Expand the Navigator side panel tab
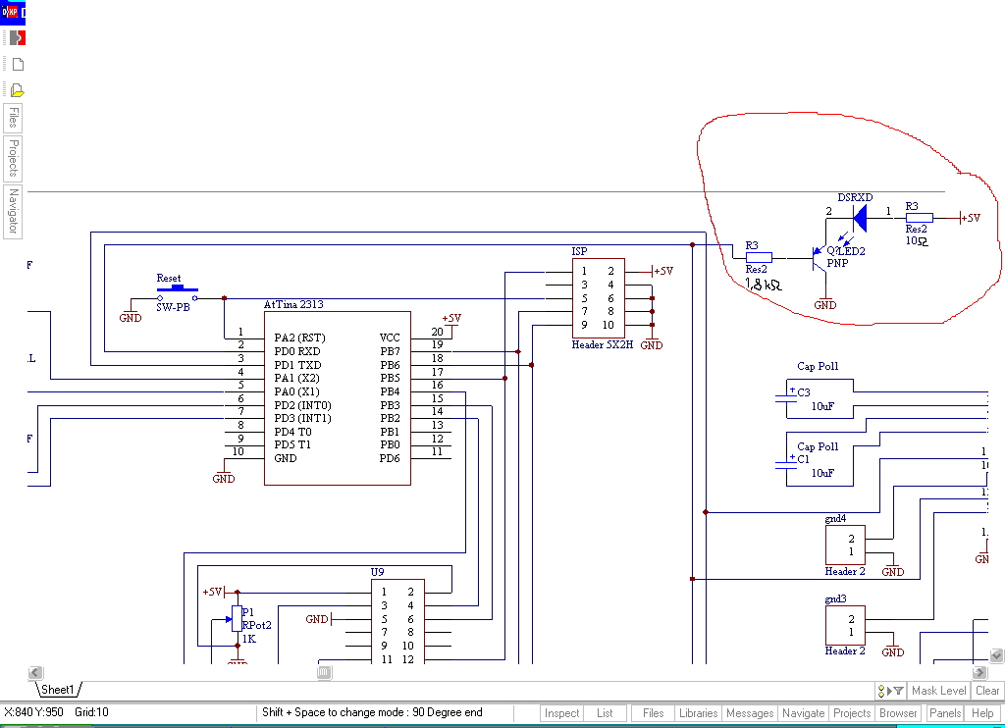Viewport: 1005px width, 728px height. [13, 212]
